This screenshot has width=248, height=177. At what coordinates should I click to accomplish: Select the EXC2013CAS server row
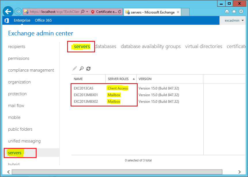[137, 88]
